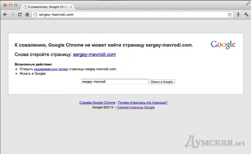Activate voice search microphone icon

coord(238,15)
